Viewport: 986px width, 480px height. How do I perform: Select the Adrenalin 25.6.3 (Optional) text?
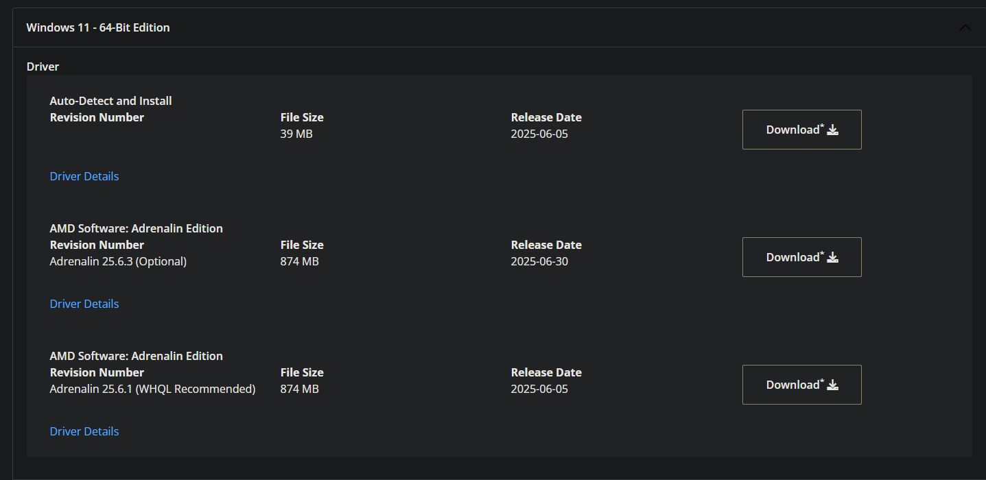pyautogui.click(x=118, y=261)
